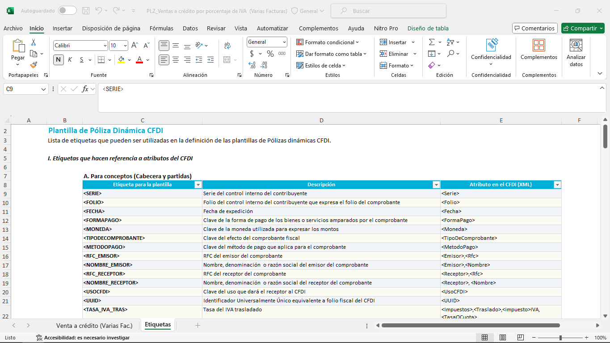The height and width of the screenshot is (343, 610).
Task: Toggle bold formatting button N
Action: [x=59, y=59]
